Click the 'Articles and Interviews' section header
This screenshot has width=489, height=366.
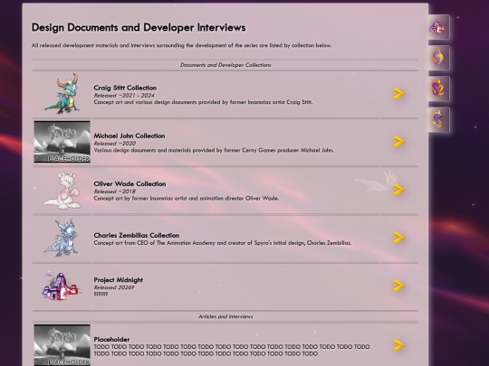click(225, 316)
